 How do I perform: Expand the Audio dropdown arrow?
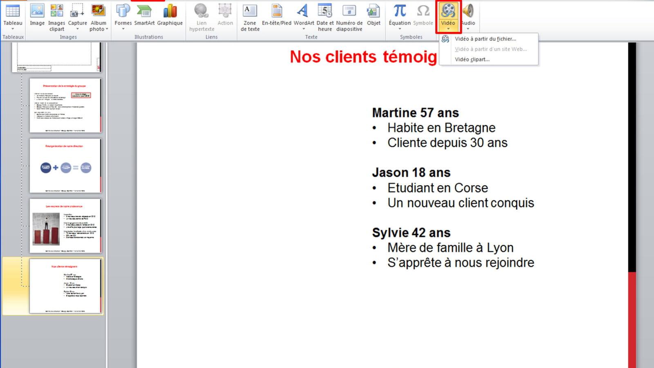(x=468, y=29)
